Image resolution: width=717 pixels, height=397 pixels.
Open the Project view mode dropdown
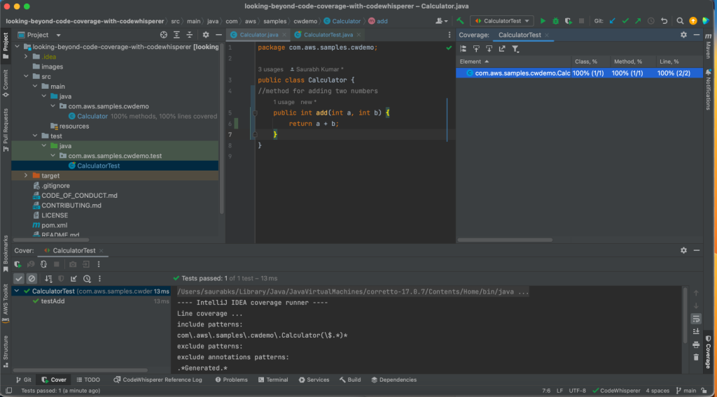pos(39,35)
